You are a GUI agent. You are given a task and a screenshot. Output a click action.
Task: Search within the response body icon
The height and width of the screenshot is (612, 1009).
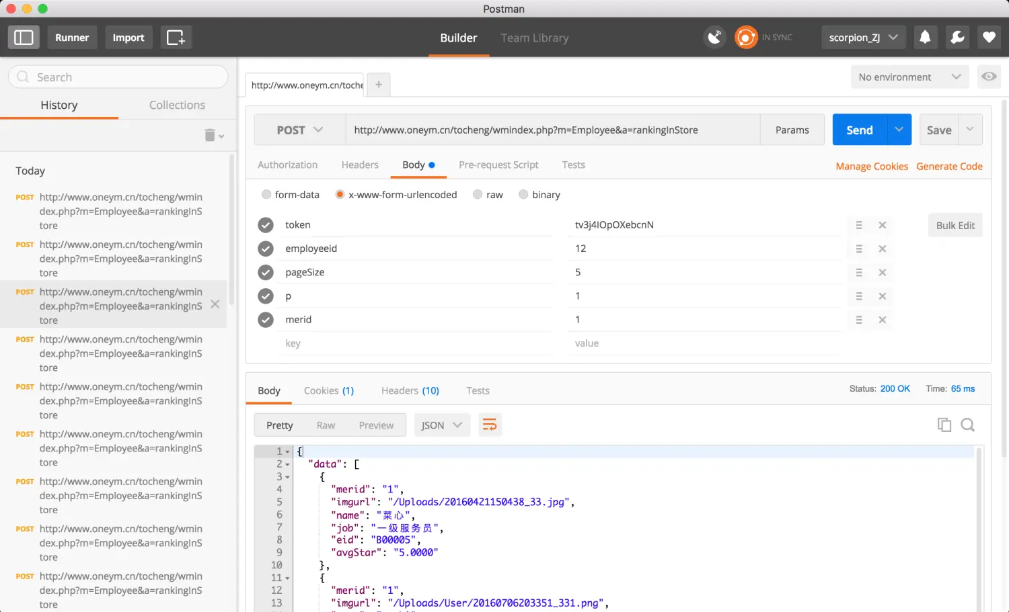968,425
